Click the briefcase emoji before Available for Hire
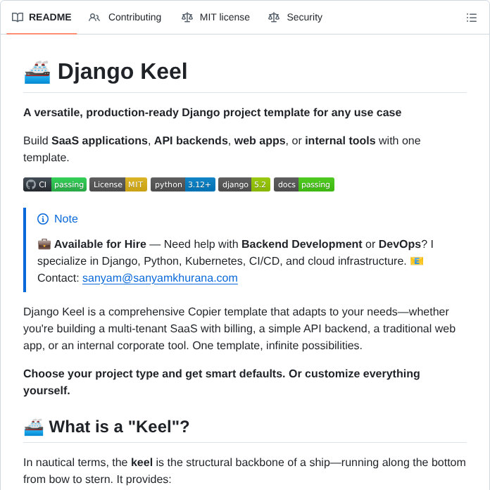The image size is (490, 490). (44, 244)
